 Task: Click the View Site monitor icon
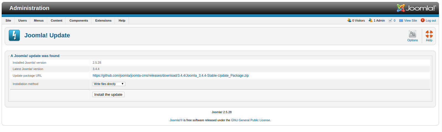(401, 20)
